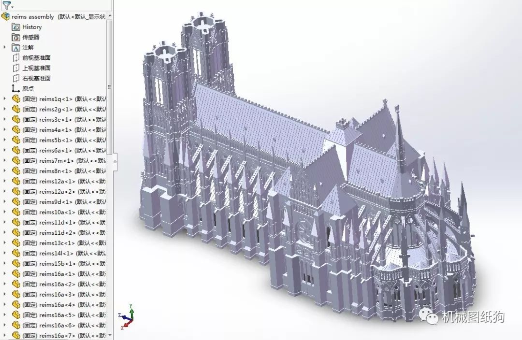Select the 前视基准面 plane icon
Viewport: 522px width, 340px height.
(16, 58)
